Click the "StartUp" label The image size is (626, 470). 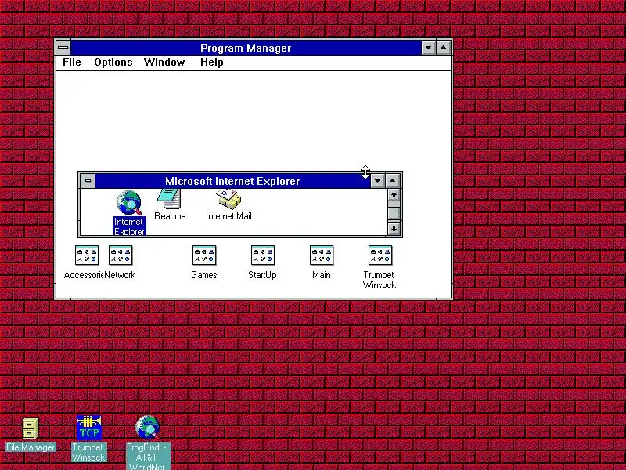262,275
